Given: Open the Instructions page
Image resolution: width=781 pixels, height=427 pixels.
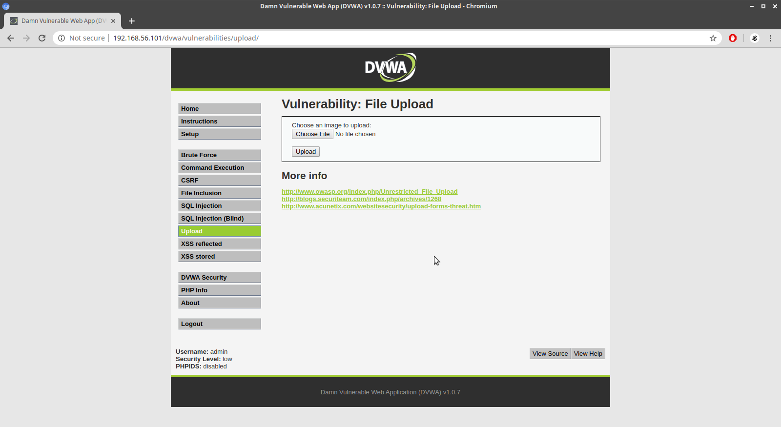Looking at the screenshot, I should 220,122.
